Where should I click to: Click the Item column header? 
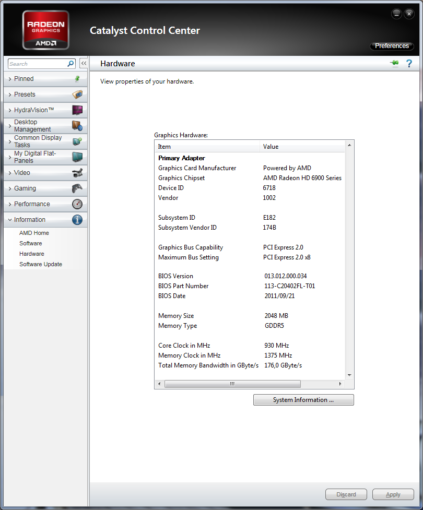click(207, 147)
